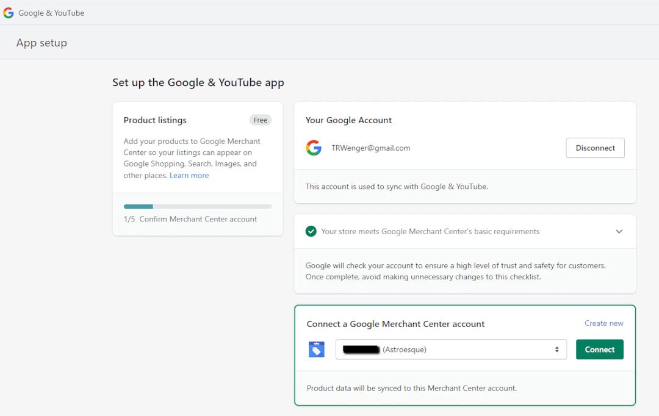659x416 pixels.
Task: Click the setup progress bar
Action: pos(197,206)
